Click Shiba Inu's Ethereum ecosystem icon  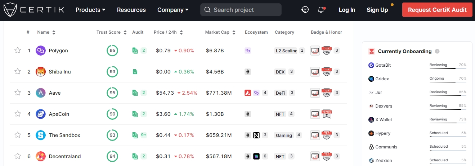tap(248, 72)
